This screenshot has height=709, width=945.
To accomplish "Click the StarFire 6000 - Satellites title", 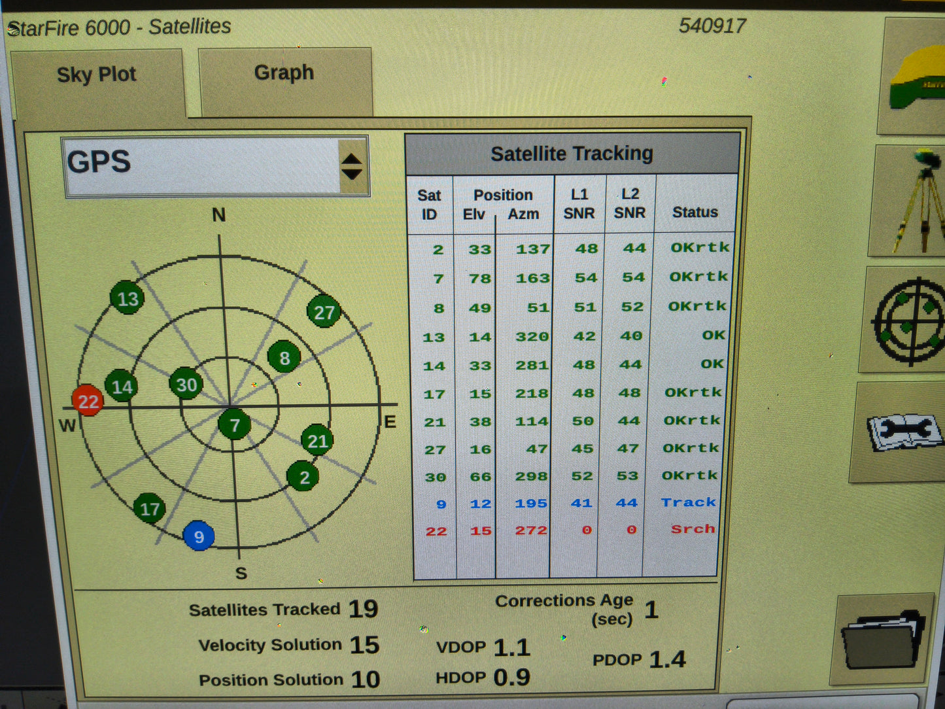I will click(119, 27).
